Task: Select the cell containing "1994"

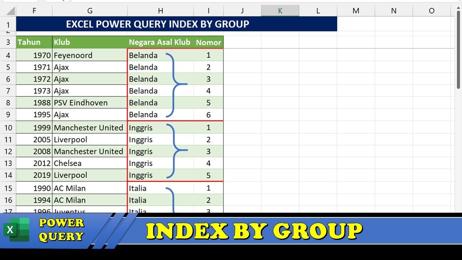Action: 34,200
